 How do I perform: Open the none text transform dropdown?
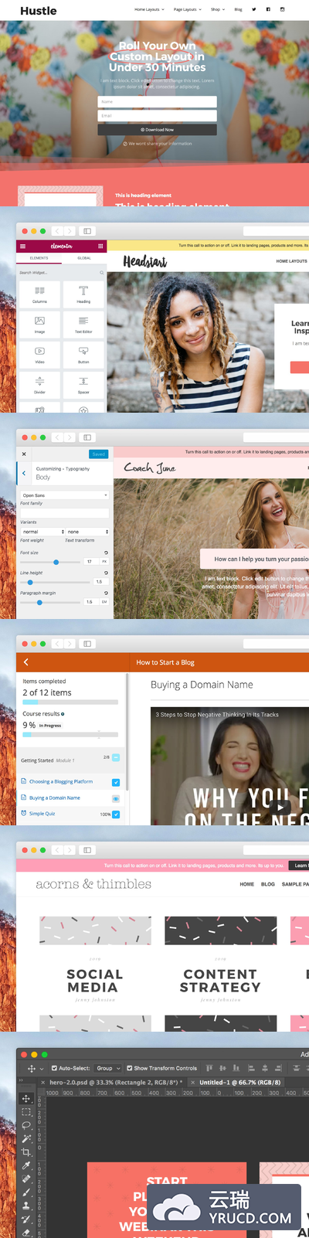tap(87, 532)
